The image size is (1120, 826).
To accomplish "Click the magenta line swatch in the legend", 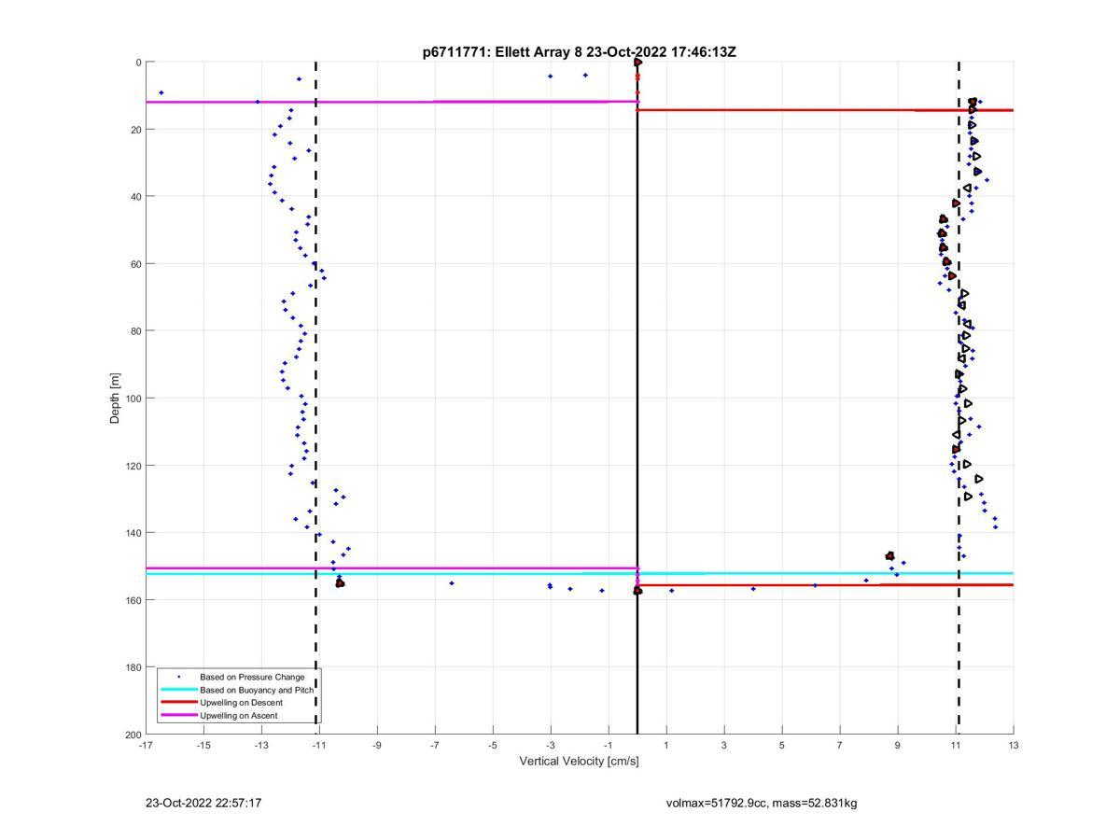I will [178, 716].
